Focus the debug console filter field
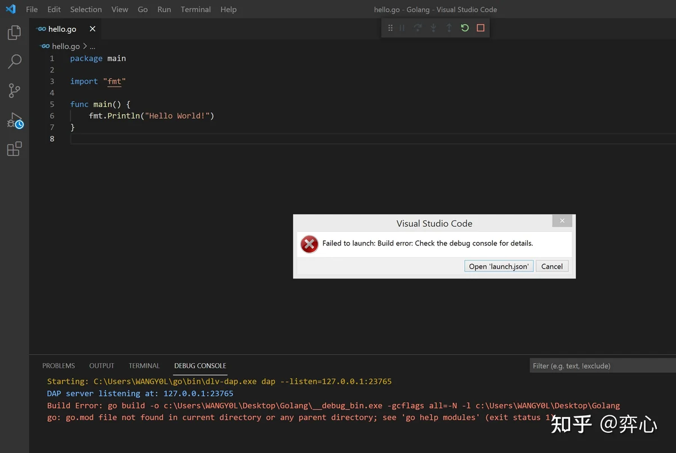The image size is (676, 453). 603,366
